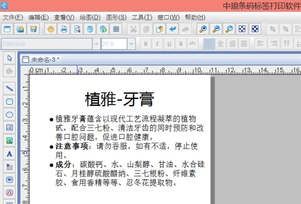This screenshot has width=301, height=204.
Task: Toggle left text alignment
Action: click(209, 44)
